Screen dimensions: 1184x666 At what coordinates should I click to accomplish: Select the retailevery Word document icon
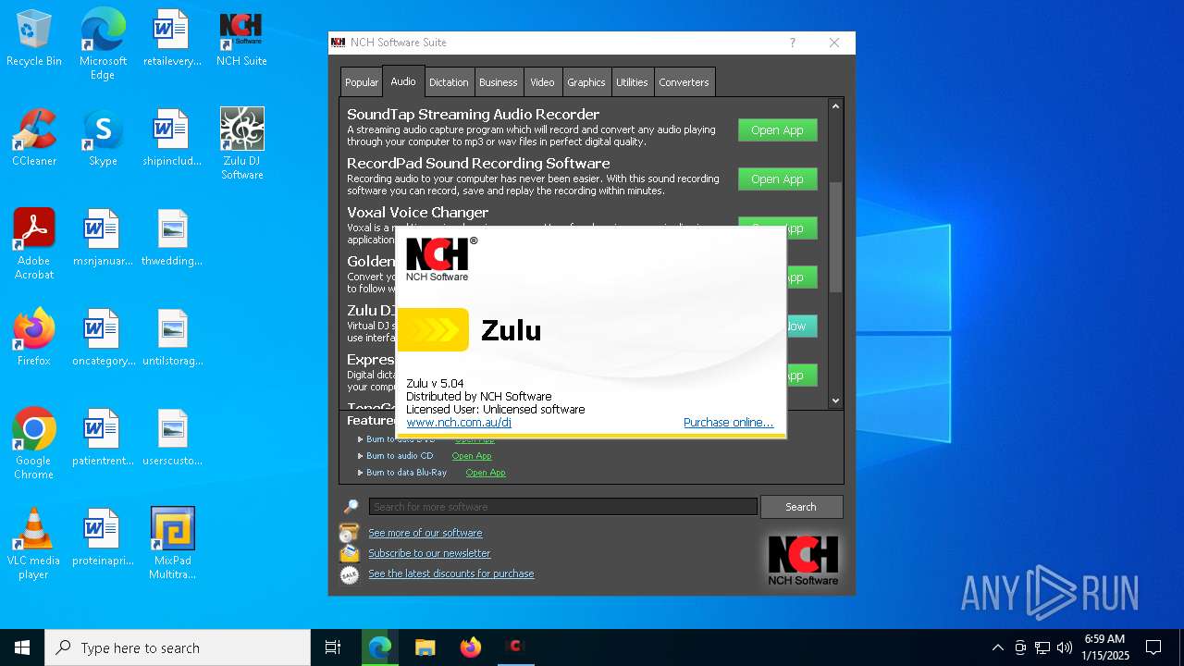(172, 39)
